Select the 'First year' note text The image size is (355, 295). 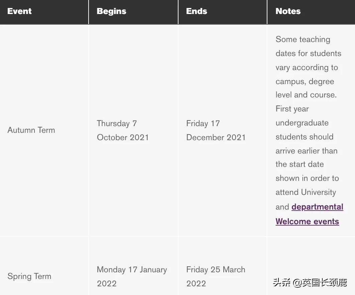click(292, 109)
